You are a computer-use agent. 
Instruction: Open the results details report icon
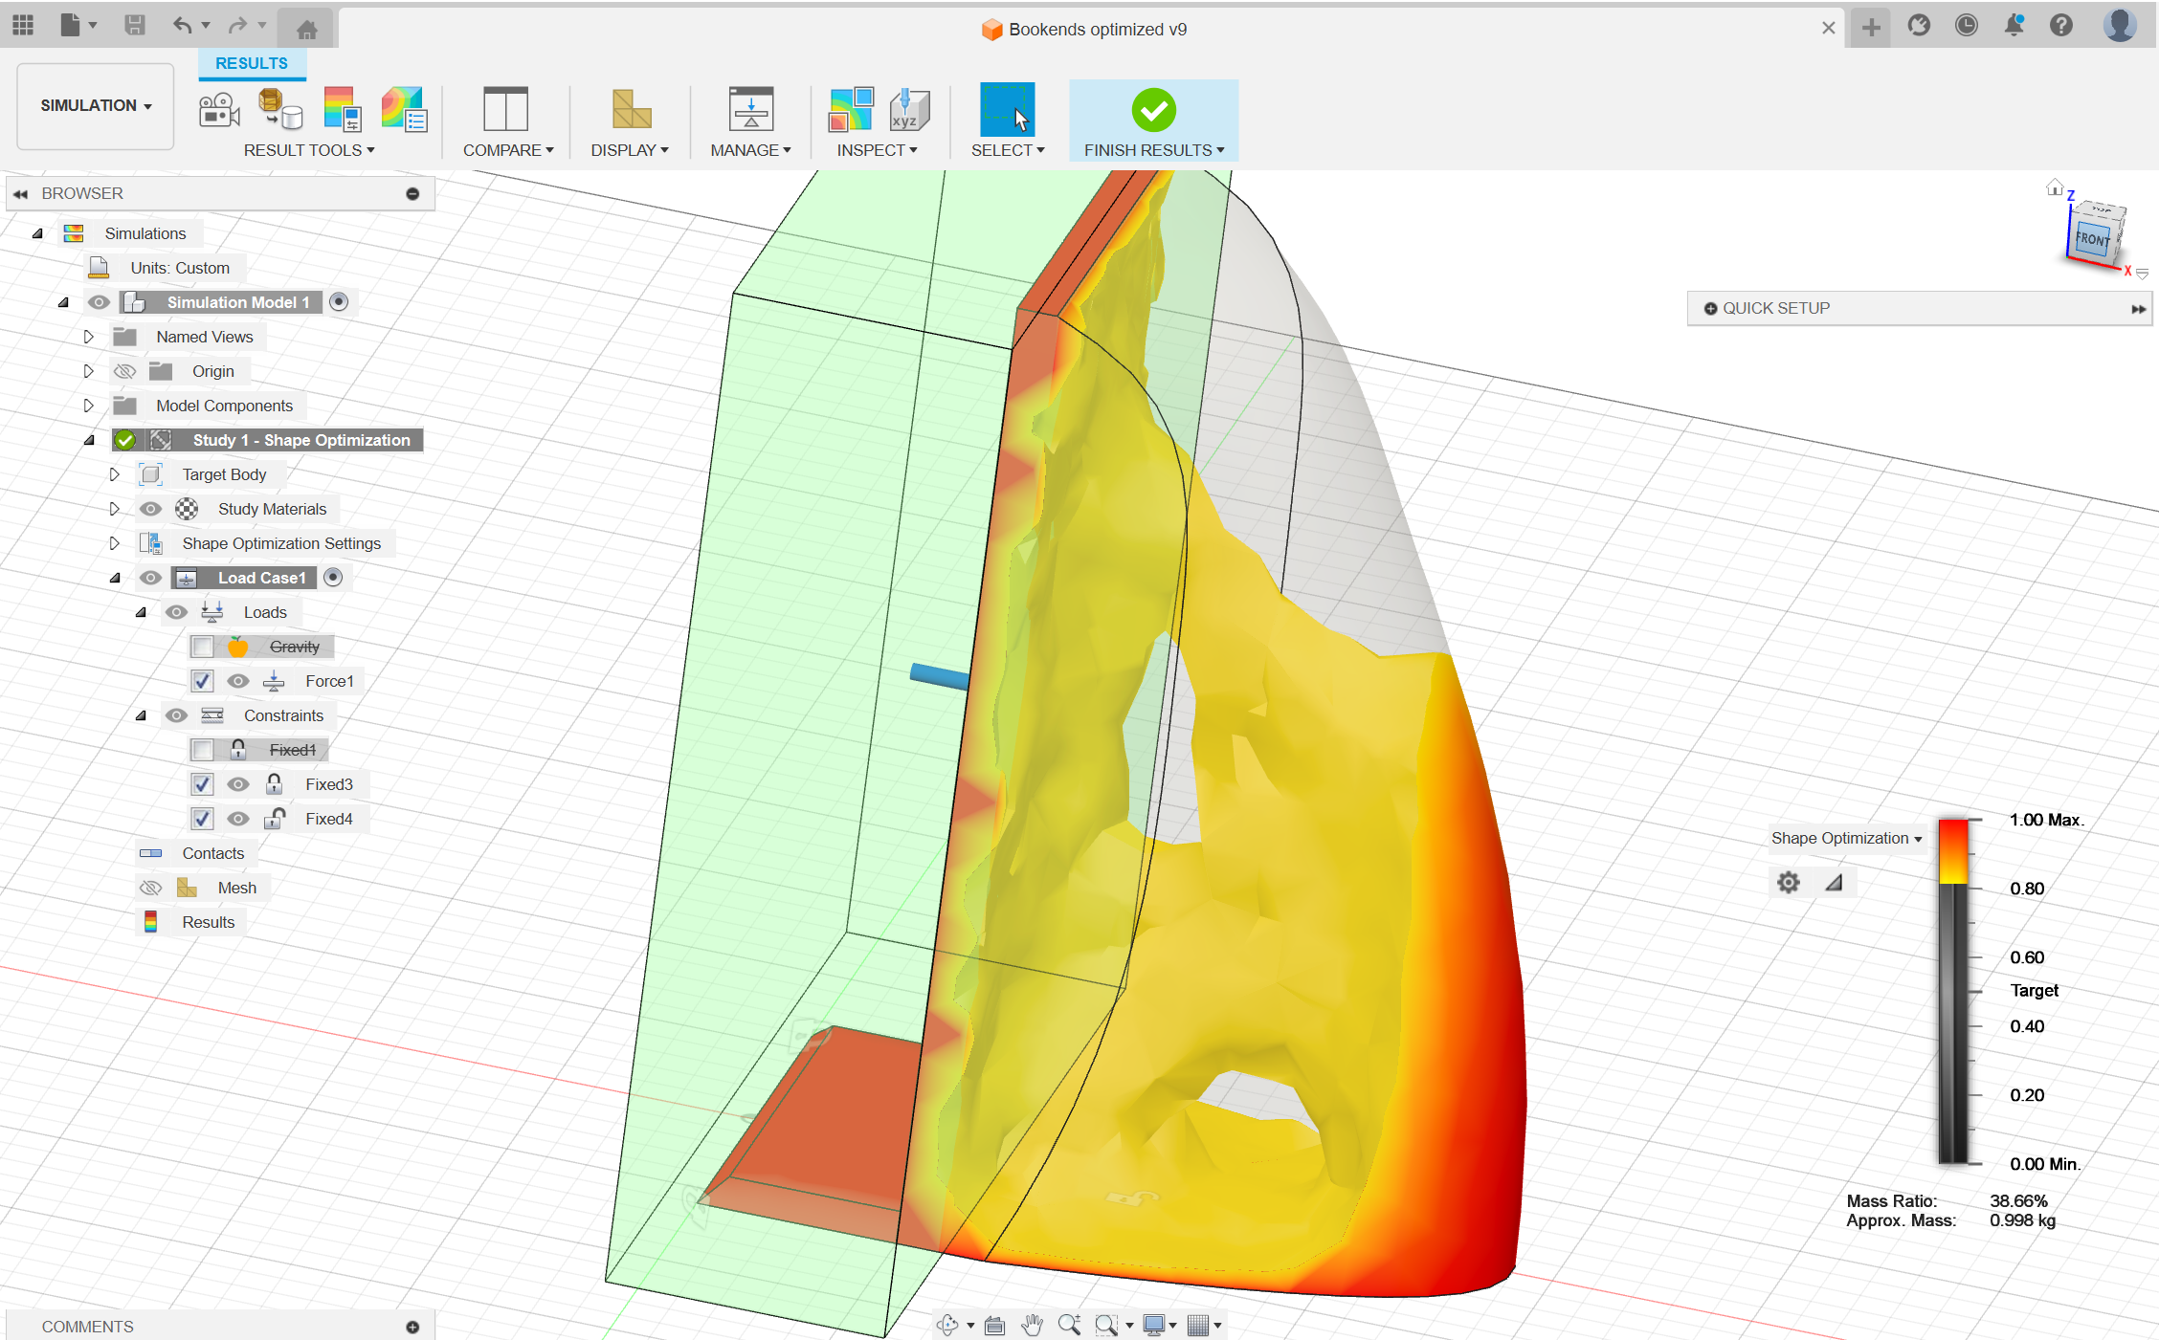404,109
